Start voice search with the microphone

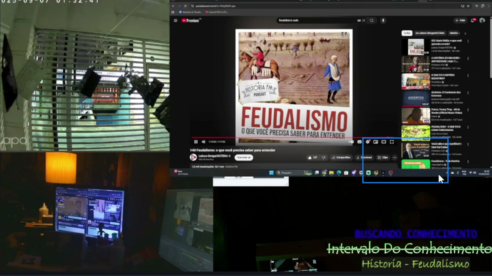[383, 20]
